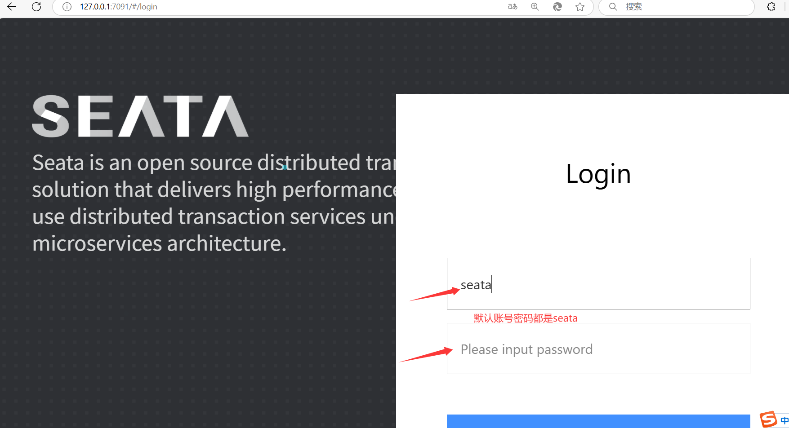The width and height of the screenshot is (789, 428).
Task: Reload the Seata login page
Action: [36, 7]
